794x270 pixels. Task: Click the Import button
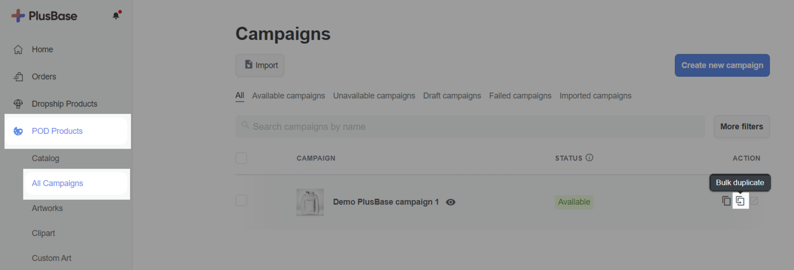(x=260, y=65)
